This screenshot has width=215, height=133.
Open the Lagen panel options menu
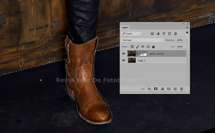(187, 27)
